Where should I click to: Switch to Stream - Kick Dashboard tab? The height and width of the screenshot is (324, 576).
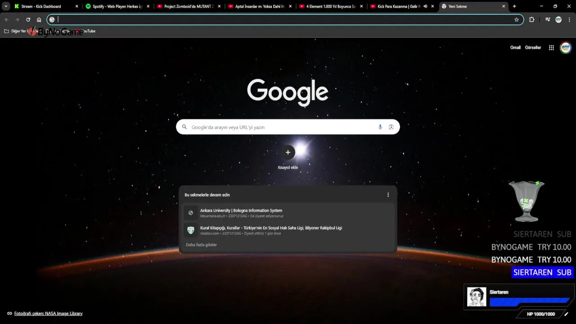(x=46, y=6)
